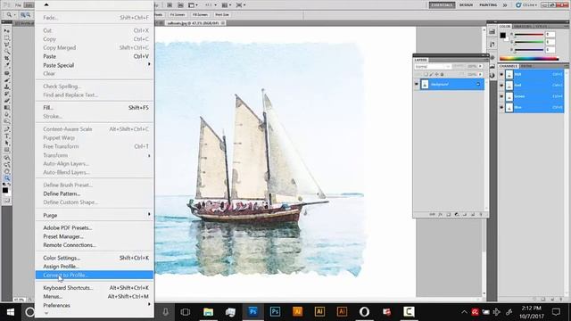Click the active Photoshop taskbar icon

[x=253, y=312]
